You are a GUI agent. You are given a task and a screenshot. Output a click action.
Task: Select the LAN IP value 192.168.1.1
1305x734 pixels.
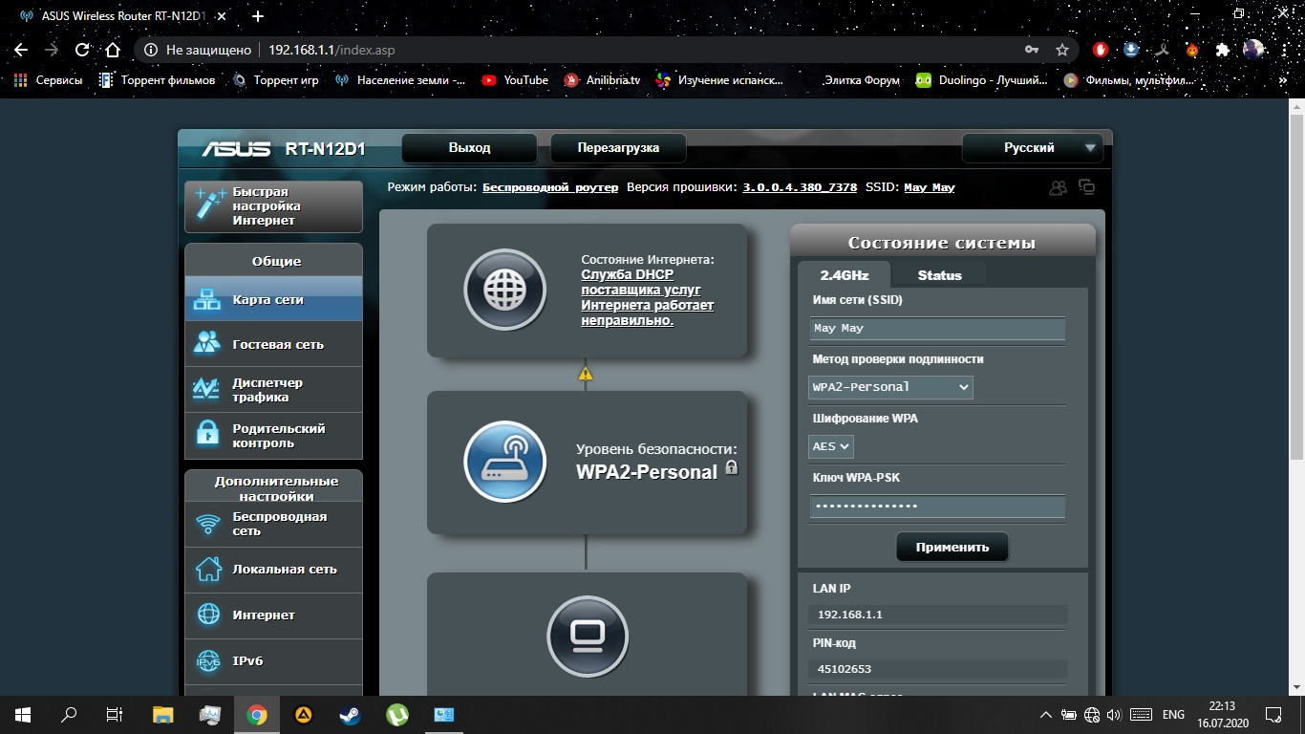(x=850, y=615)
